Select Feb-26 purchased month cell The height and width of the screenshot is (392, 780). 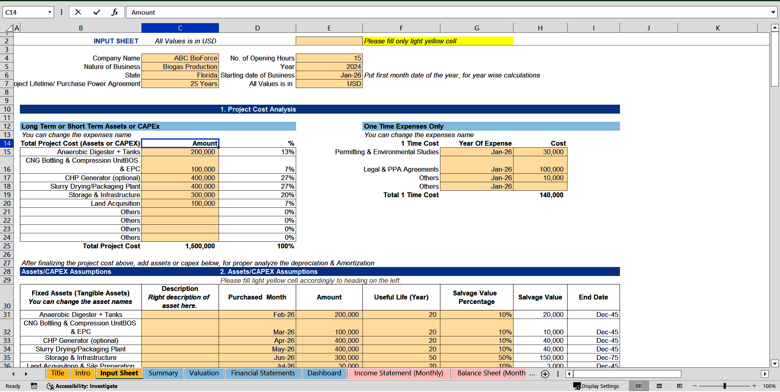(x=257, y=314)
